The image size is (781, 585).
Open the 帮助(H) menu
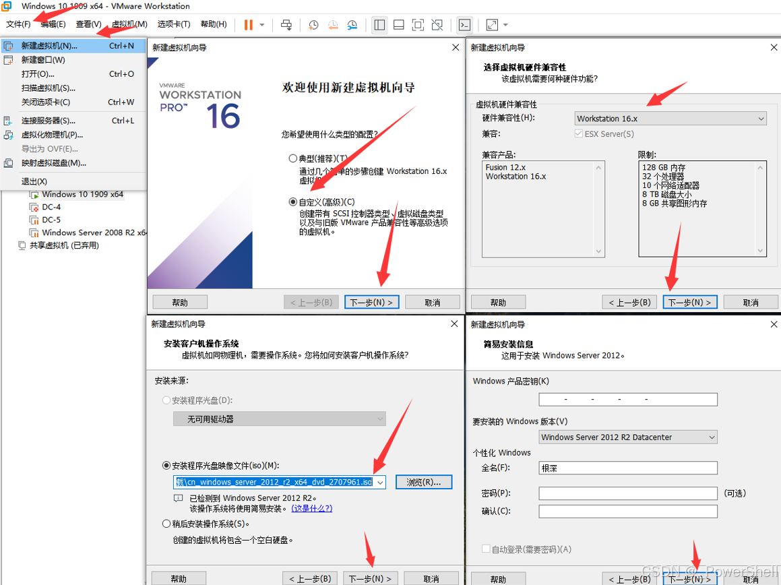point(214,24)
